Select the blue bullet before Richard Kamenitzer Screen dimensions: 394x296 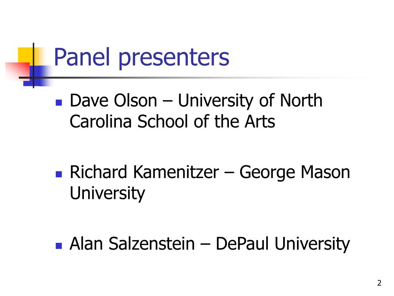(x=59, y=174)
